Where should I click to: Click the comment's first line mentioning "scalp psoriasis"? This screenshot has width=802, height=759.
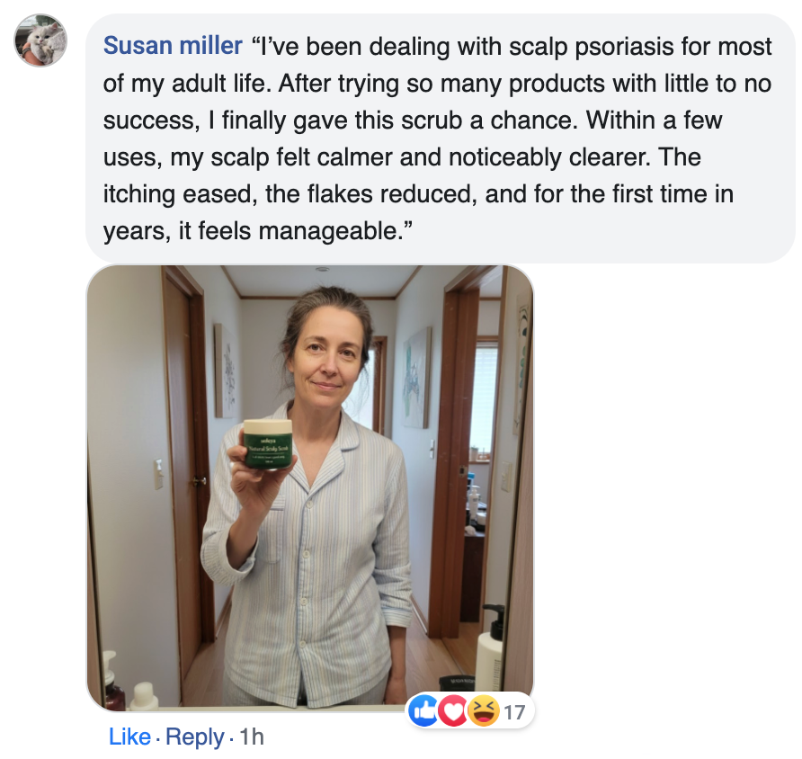(x=512, y=46)
